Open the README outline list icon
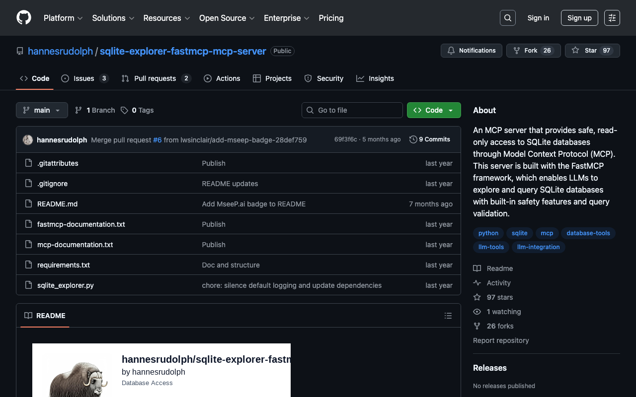Screen dimensions: 636x397 point(448,316)
